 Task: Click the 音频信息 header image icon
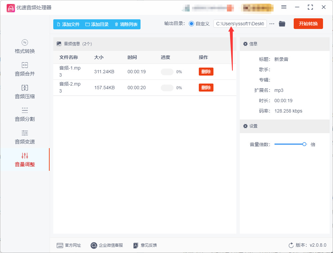tap(59, 44)
